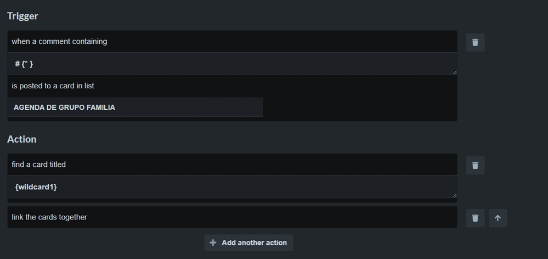
Task: Edit the '{wildcard1}' card title field
Action: pos(232,187)
